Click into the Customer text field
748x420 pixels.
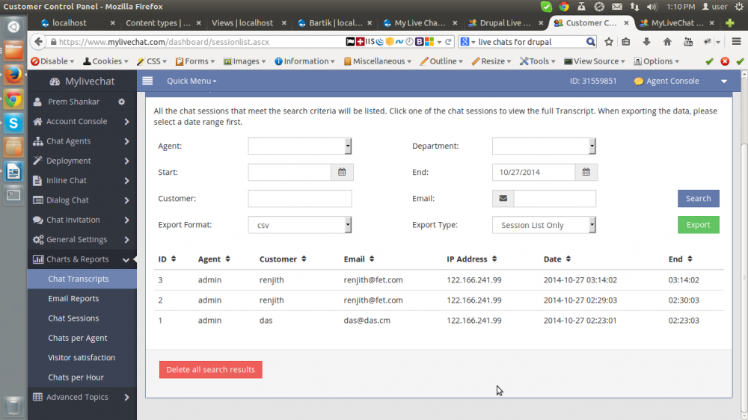pos(299,199)
